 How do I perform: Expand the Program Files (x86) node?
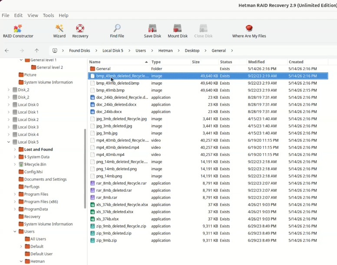click(x=15, y=202)
